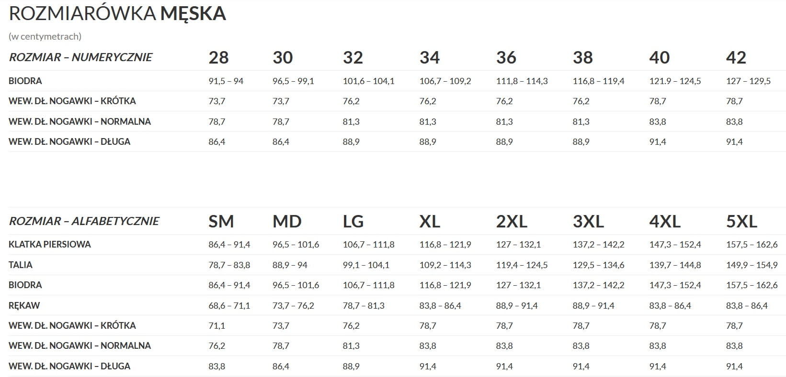Click the waist value 149,9 – 154,9
The height and width of the screenshot is (377, 786).
point(752,265)
